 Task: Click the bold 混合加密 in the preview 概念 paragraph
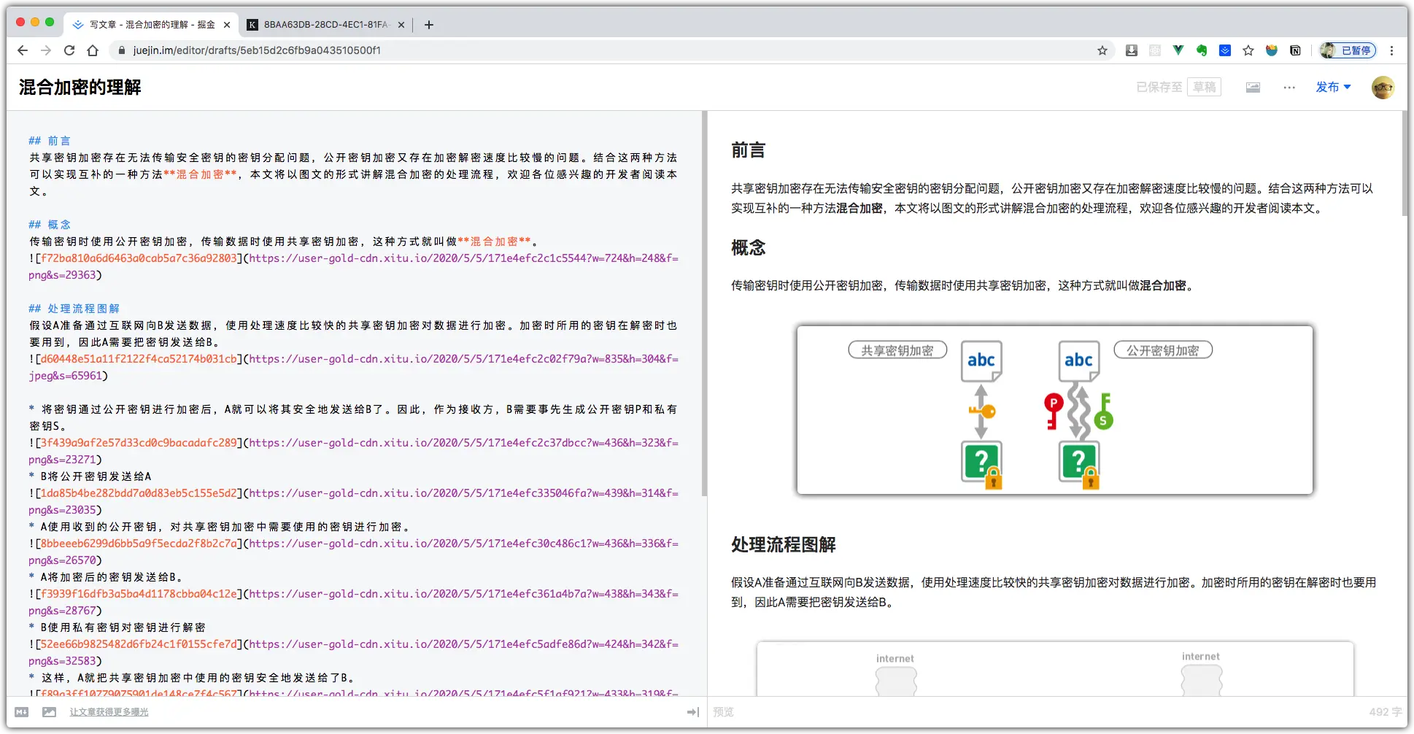(1163, 286)
